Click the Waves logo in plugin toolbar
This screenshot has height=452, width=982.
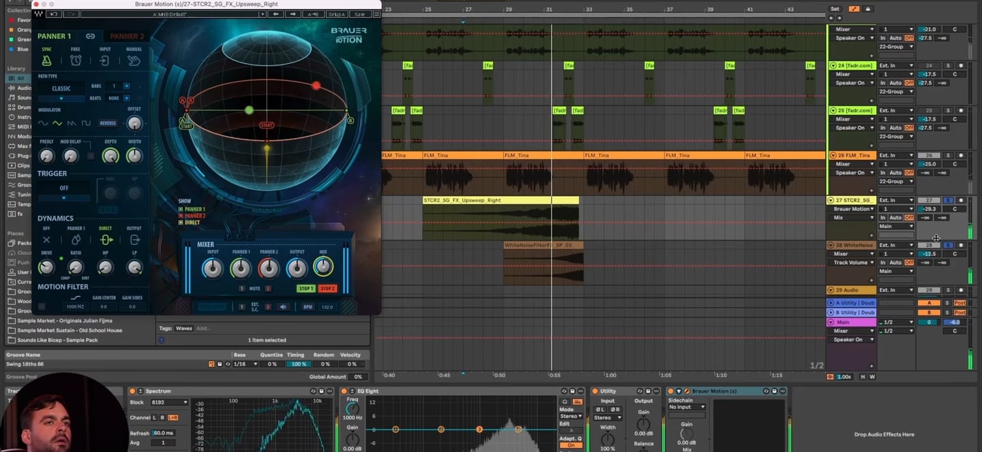click(x=38, y=14)
